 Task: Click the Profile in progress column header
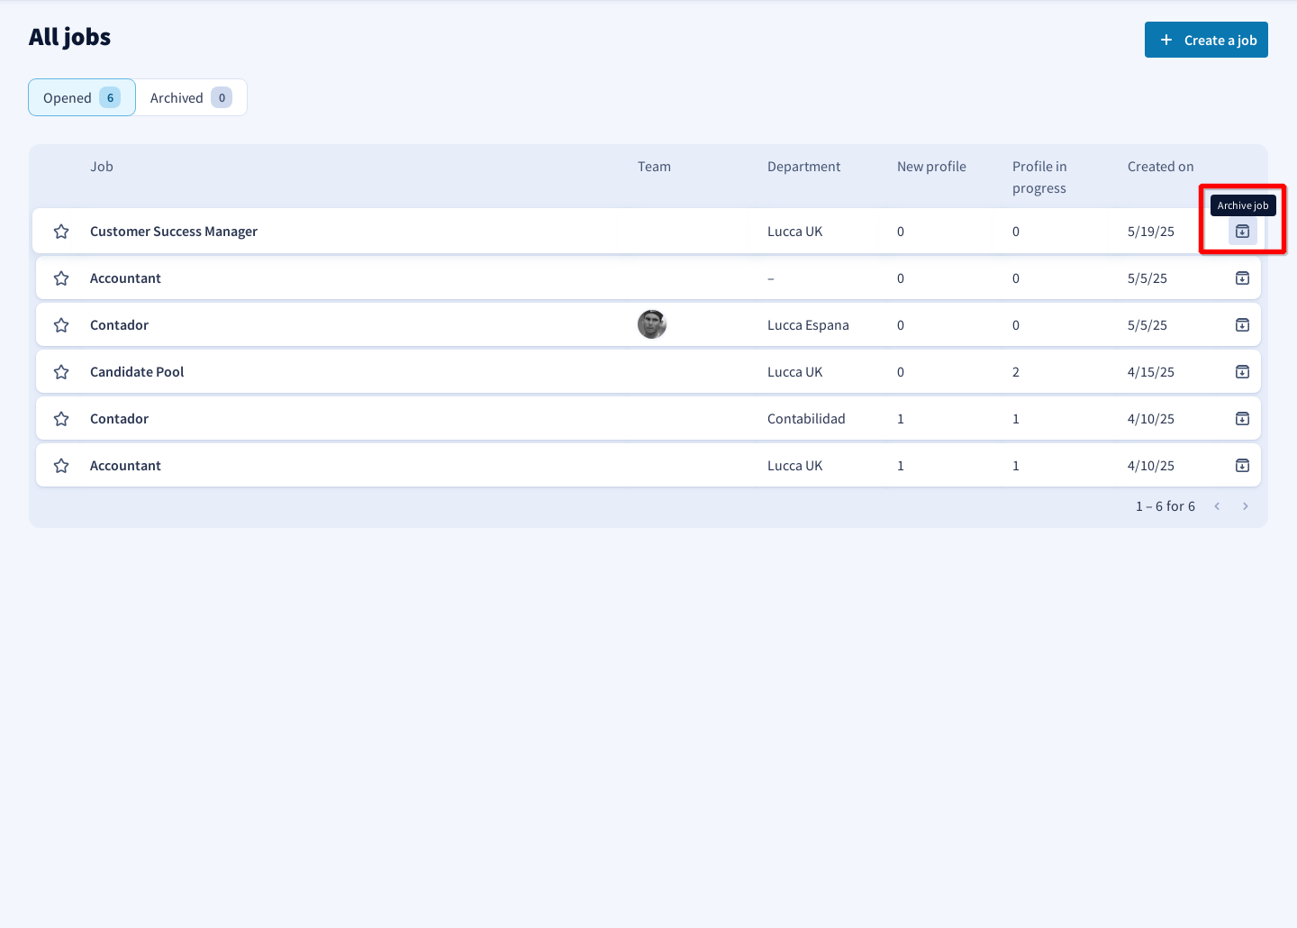(1039, 177)
